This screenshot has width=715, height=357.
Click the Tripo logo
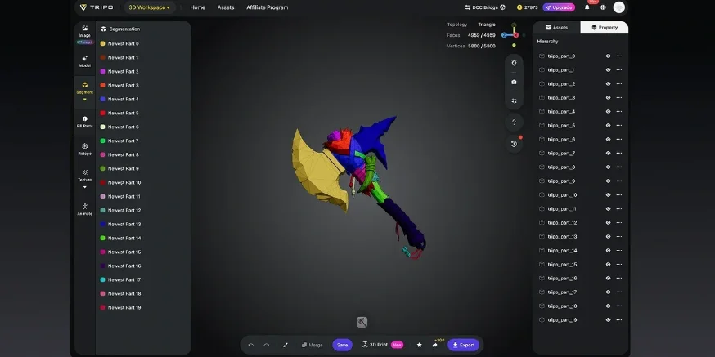(x=97, y=7)
